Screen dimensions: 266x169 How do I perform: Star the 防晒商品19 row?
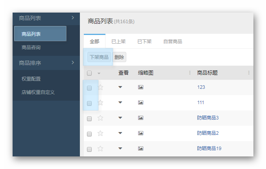100,149
